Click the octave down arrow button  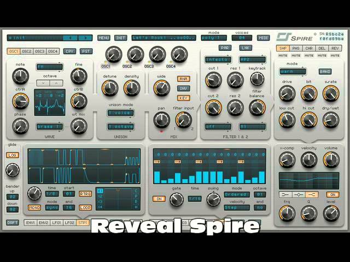point(43,83)
